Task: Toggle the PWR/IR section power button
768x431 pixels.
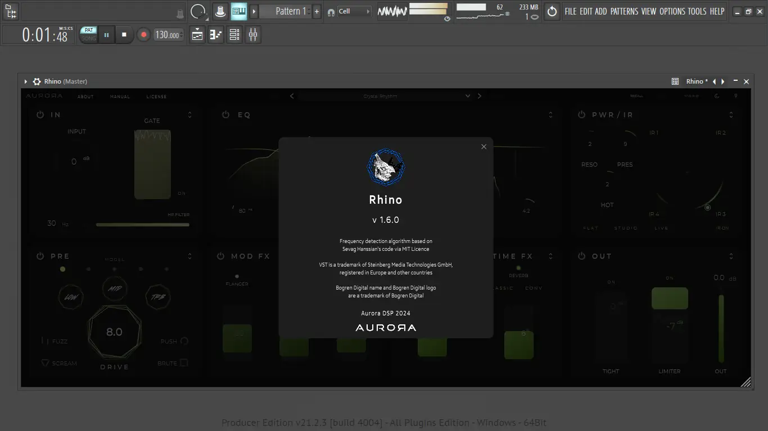Action: point(581,114)
